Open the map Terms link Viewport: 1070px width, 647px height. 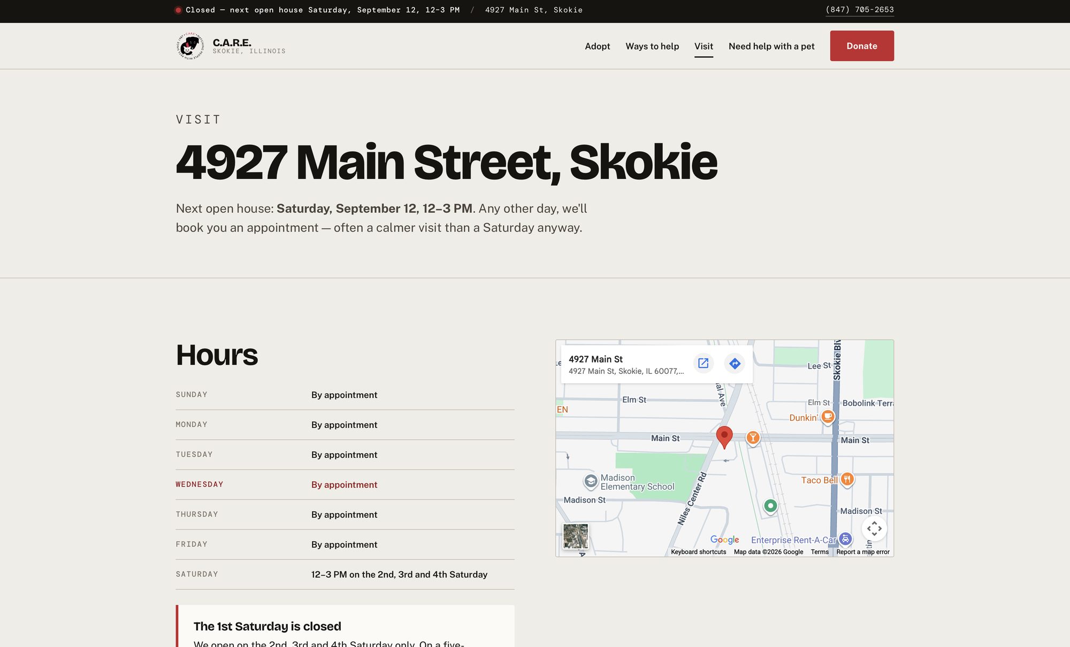820,552
